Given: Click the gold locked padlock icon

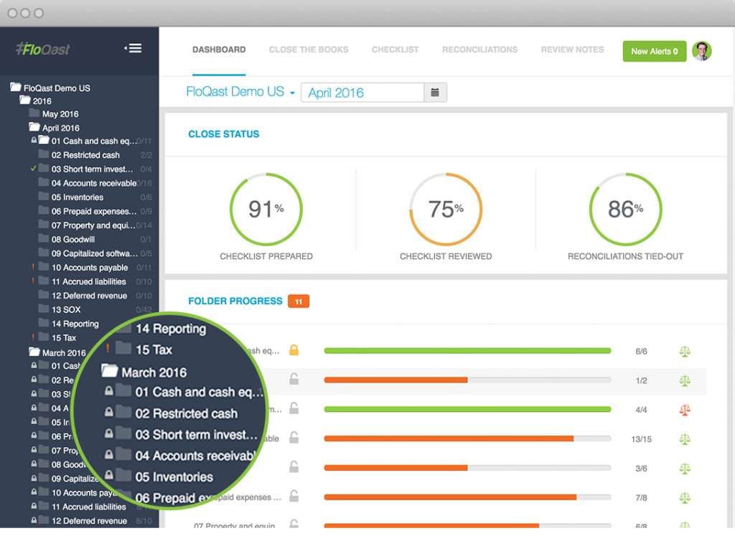Looking at the screenshot, I should click(x=294, y=351).
